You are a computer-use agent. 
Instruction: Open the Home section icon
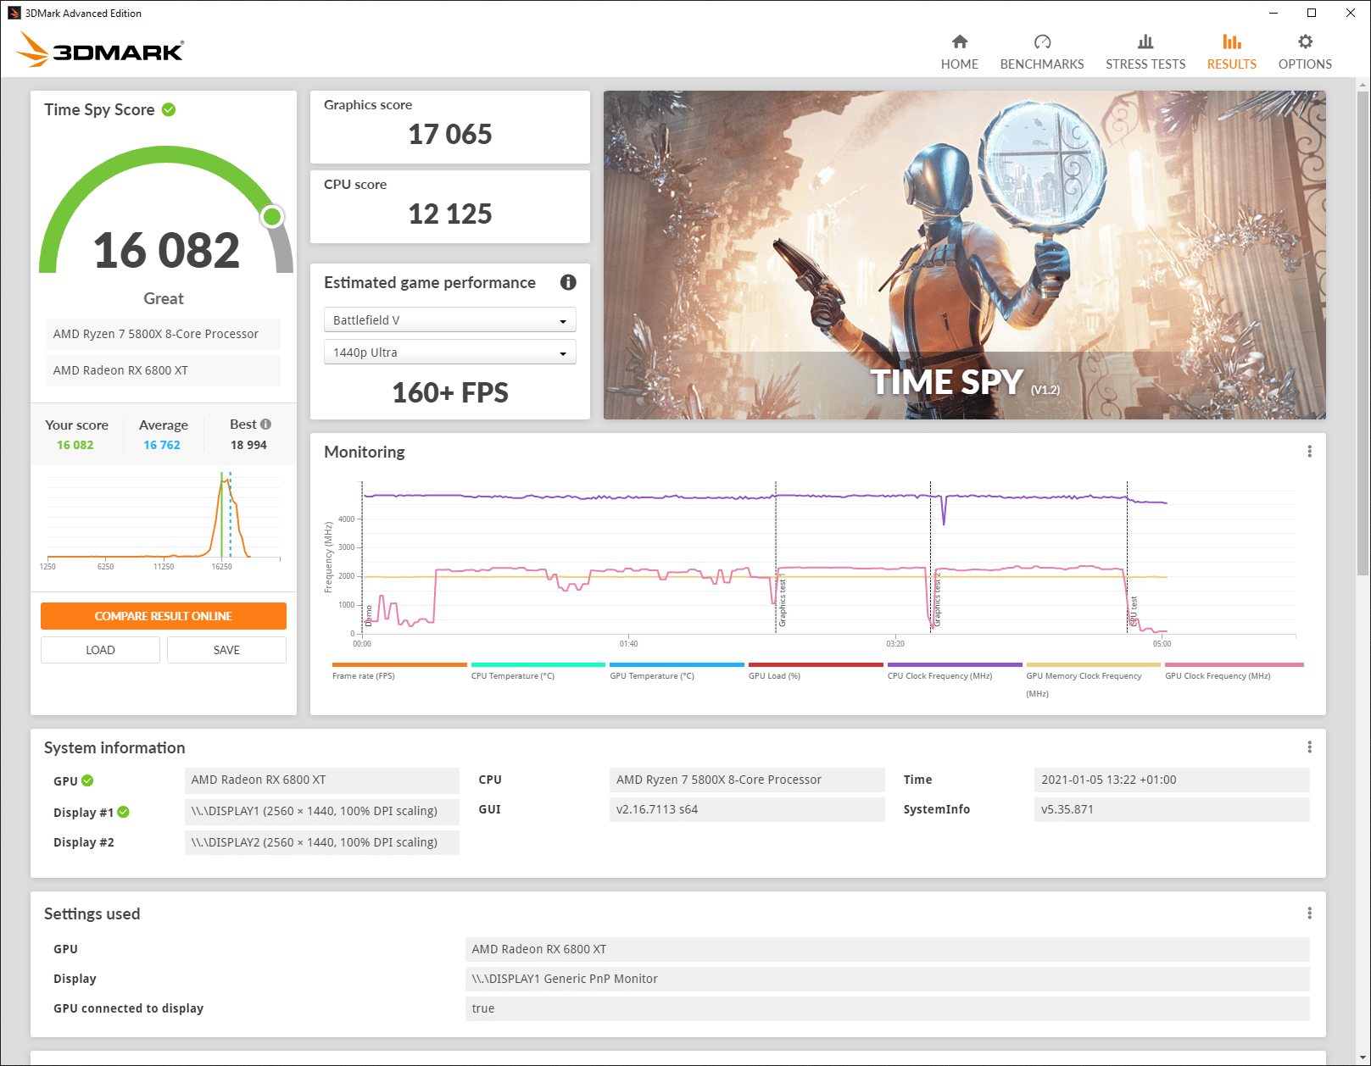pyautogui.click(x=960, y=42)
